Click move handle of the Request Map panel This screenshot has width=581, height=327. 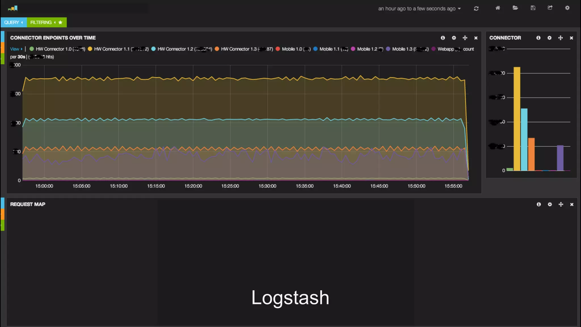561,204
